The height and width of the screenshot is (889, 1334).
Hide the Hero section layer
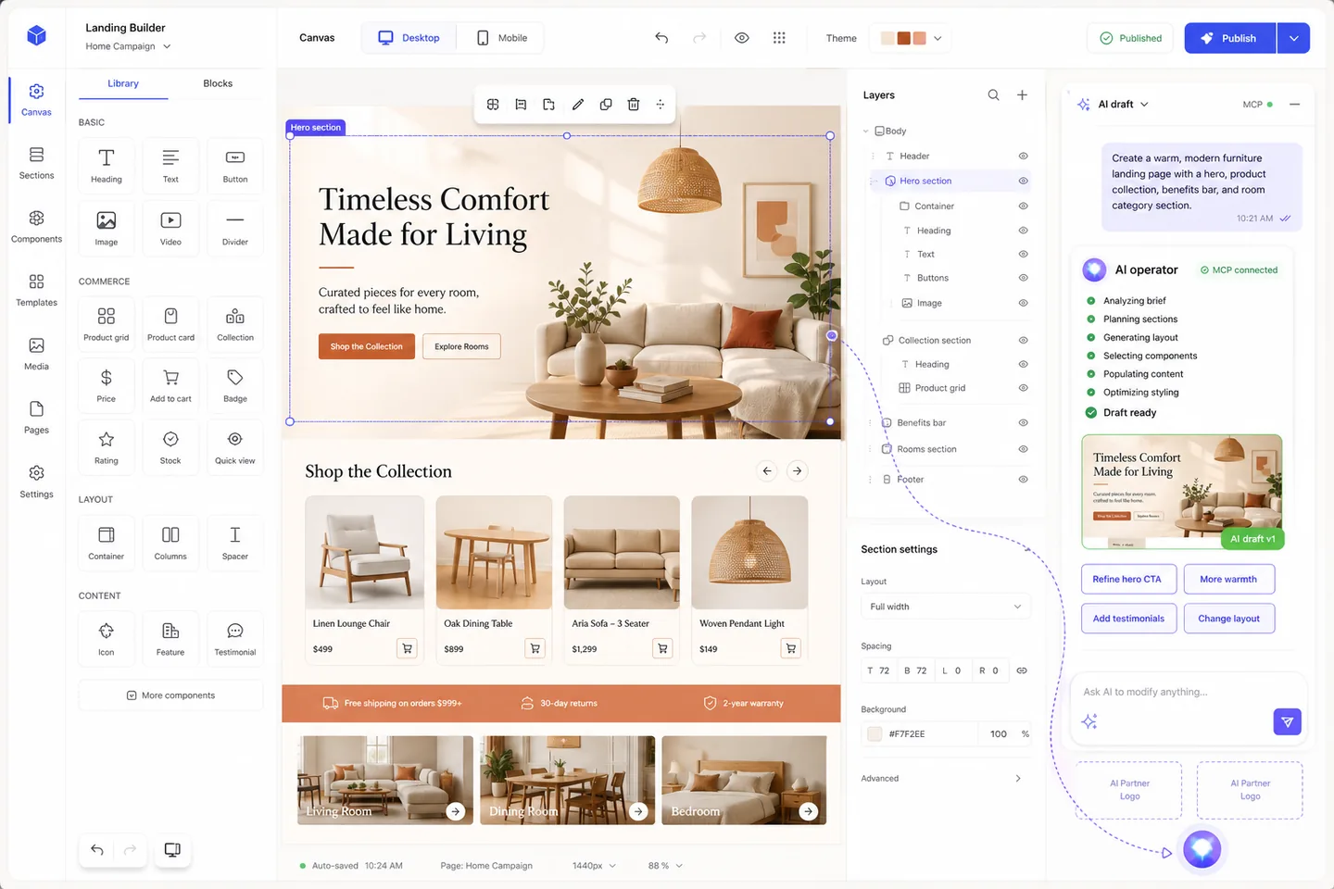1024,182
